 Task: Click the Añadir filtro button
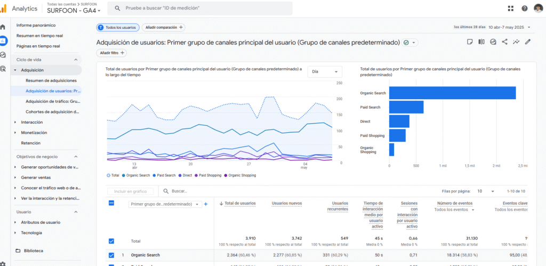(x=112, y=53)
